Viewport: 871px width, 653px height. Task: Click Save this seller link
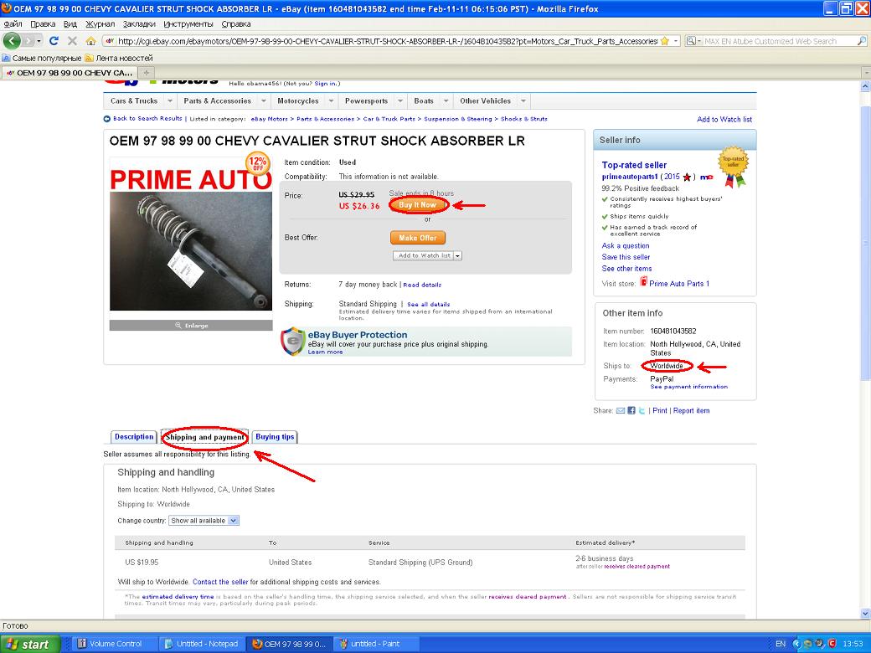click(626, 257)
